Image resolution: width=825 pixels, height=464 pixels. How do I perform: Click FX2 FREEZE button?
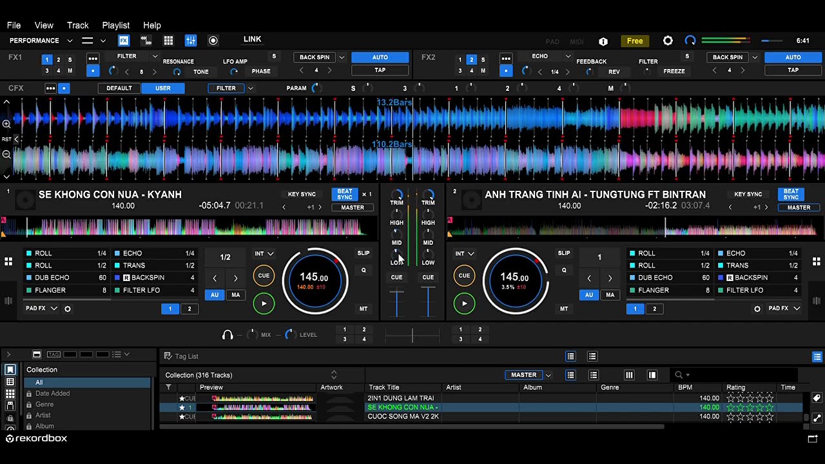[x=674, y=72]
